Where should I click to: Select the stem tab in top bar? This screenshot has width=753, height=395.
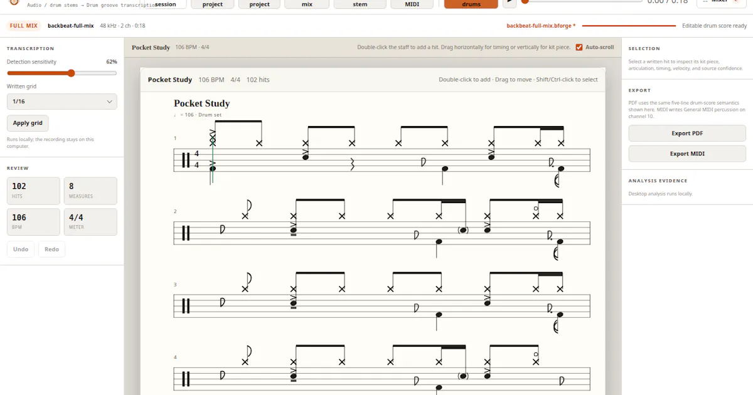[x=360, y=4]
